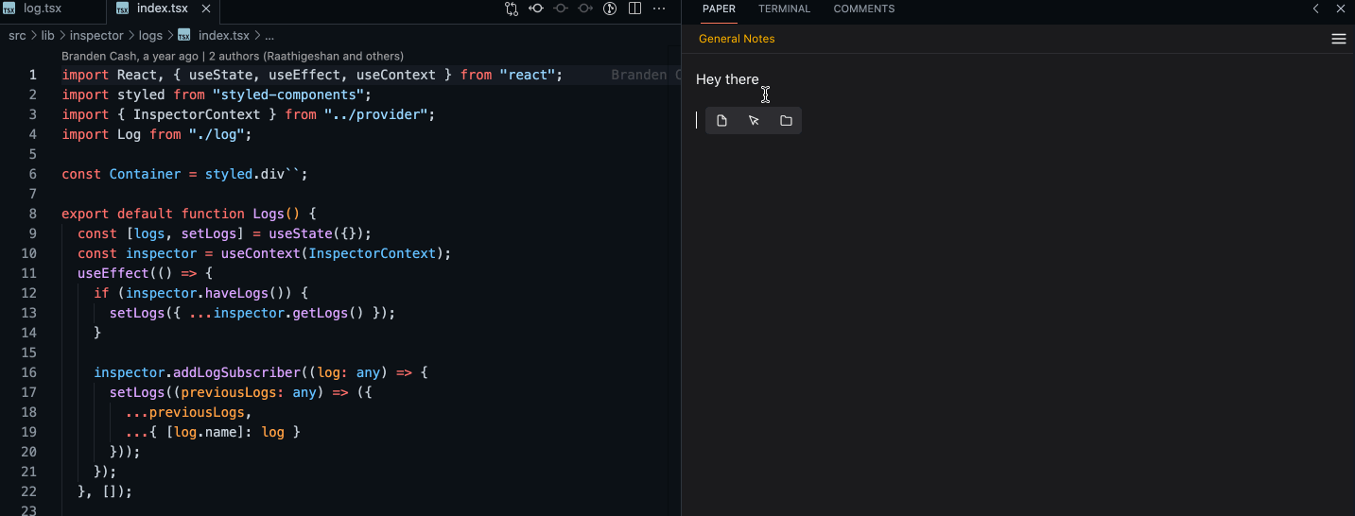Screen dimensions: 1355x516
Task: Open the COMMENTS panel tab
Action: pyautogui.click(x=863, y=9)
